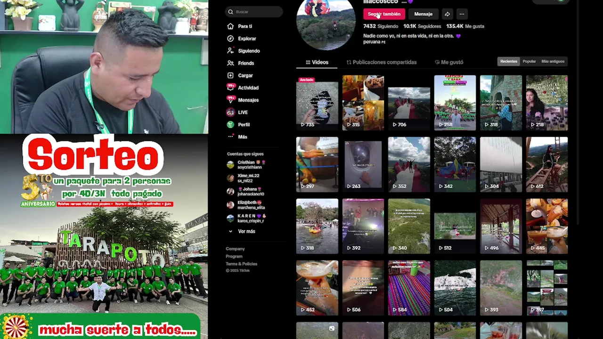Open the Perfil avatar icon

(230, 124)
